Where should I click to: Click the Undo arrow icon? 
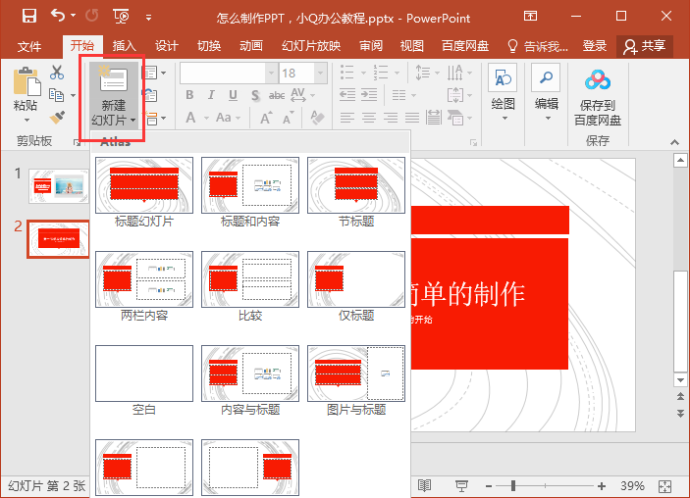tap(58, 16)
